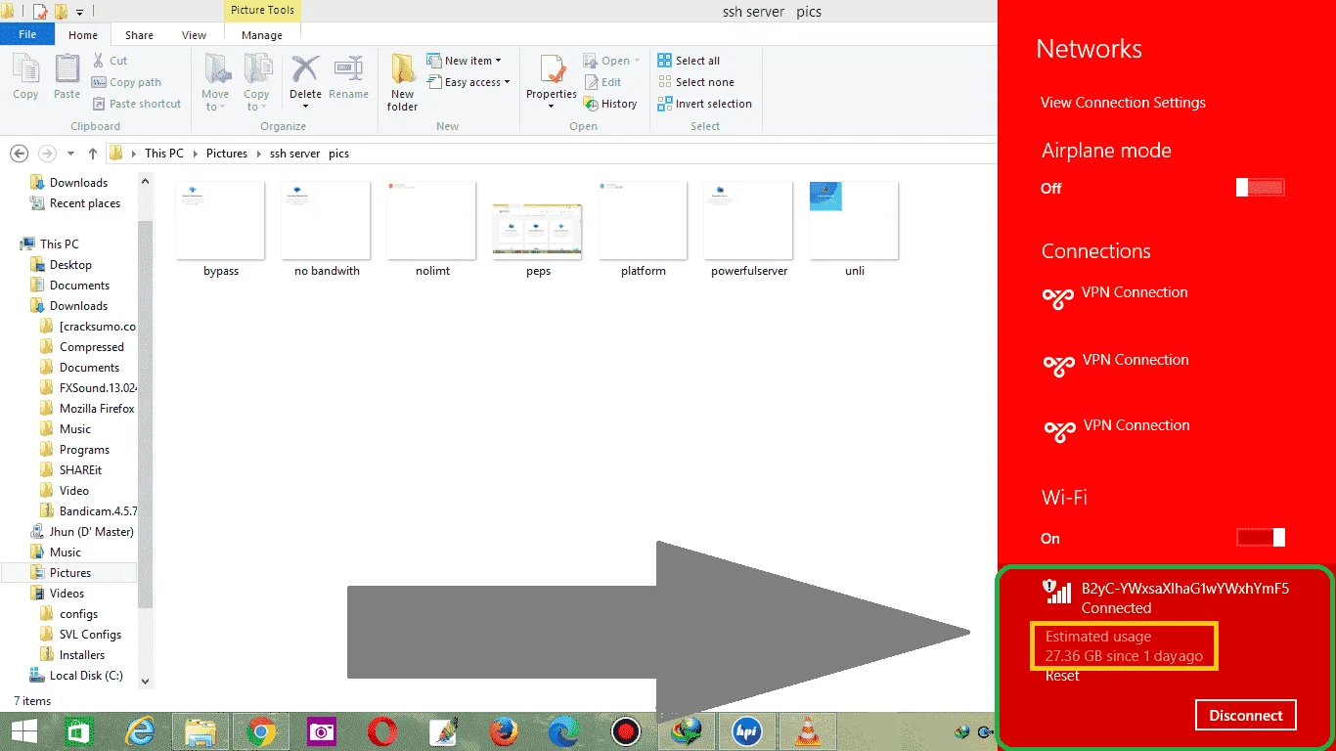Viewport: 1336px width, 751px height.
Task: Select the powerfulserver image file
Action: (749, 231)
